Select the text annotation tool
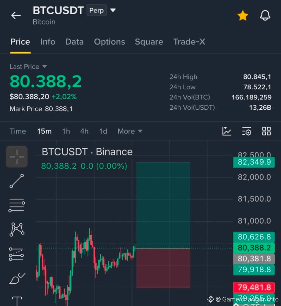Viewport: 281px width, 306px height. coord(17,301)
